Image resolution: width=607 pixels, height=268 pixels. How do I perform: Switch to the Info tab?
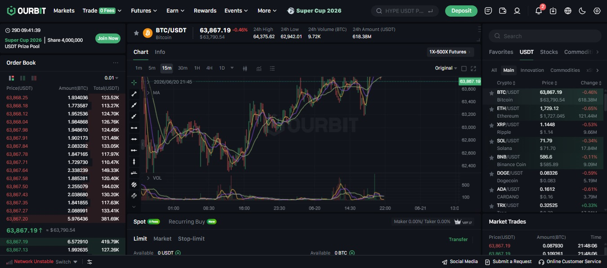click(160, 52)
